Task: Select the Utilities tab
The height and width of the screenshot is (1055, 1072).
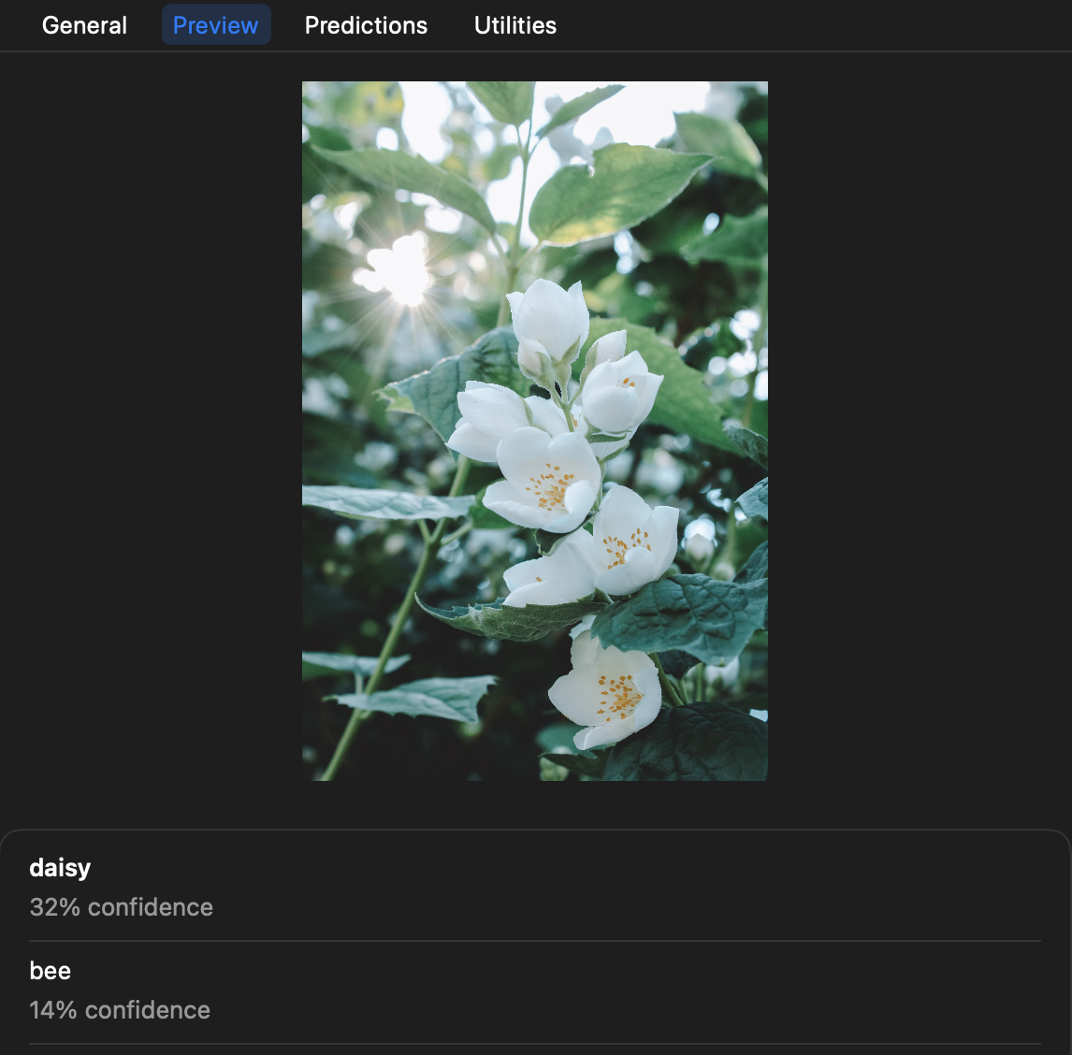Action: [x=514, y=25]
